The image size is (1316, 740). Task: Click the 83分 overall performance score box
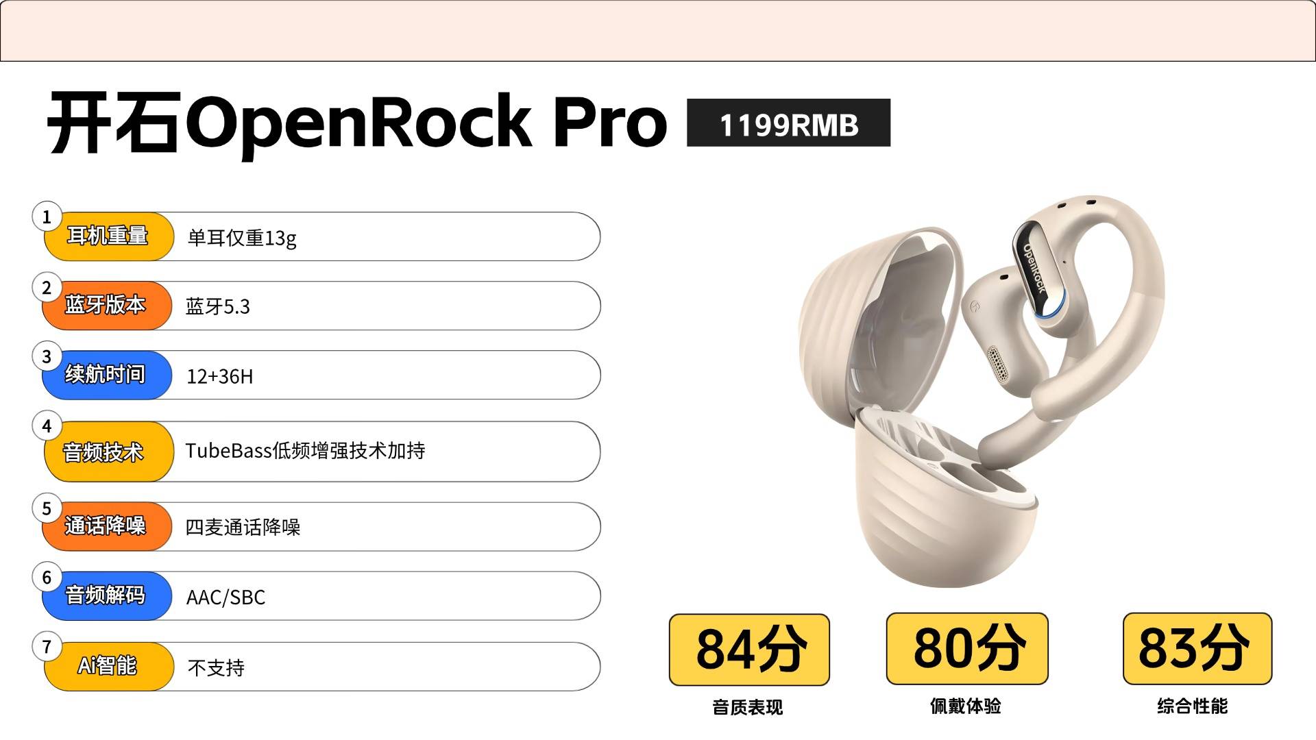pos(1197,649)
